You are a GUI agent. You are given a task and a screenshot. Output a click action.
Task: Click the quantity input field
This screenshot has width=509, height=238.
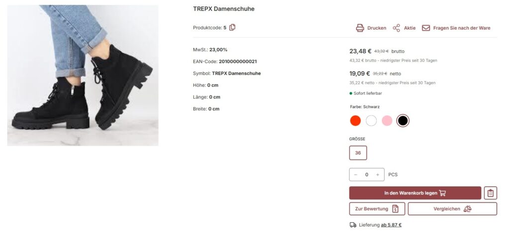pyautogui.click(x=366, y=175)
